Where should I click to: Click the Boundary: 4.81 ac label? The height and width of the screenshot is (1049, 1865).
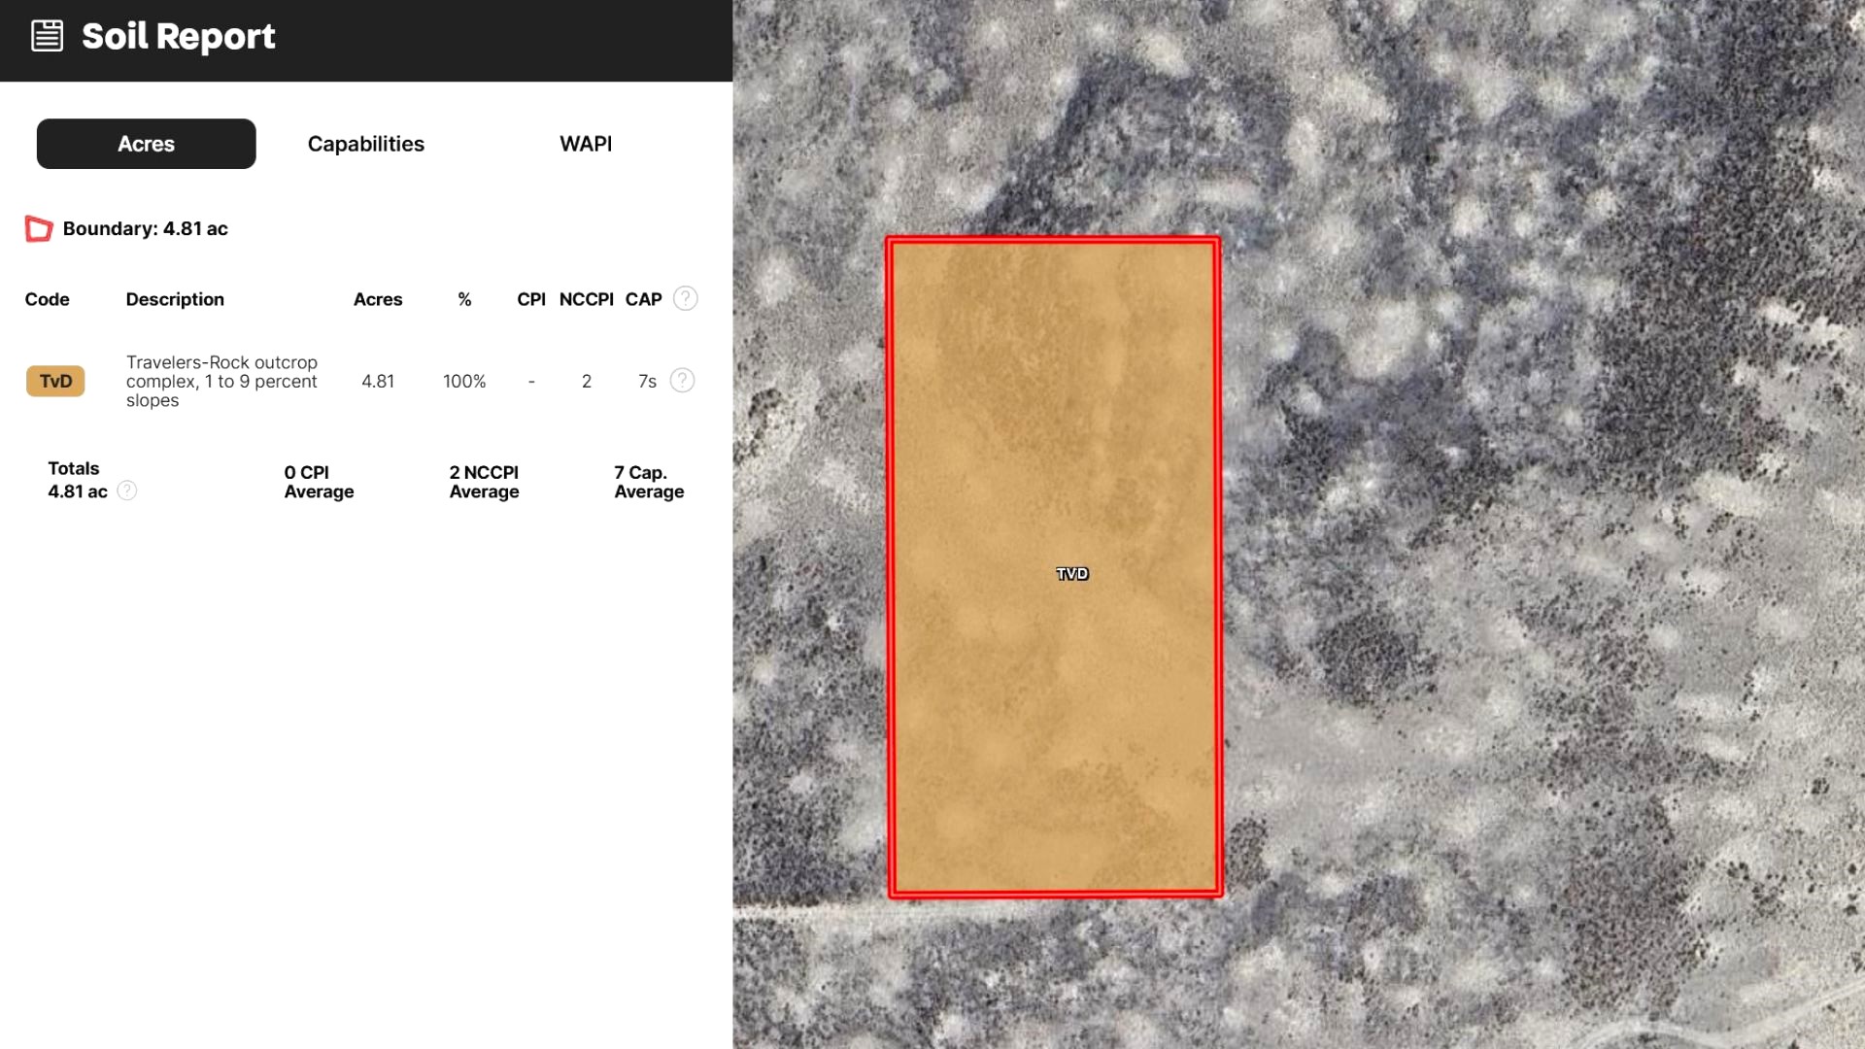[146, 229]
